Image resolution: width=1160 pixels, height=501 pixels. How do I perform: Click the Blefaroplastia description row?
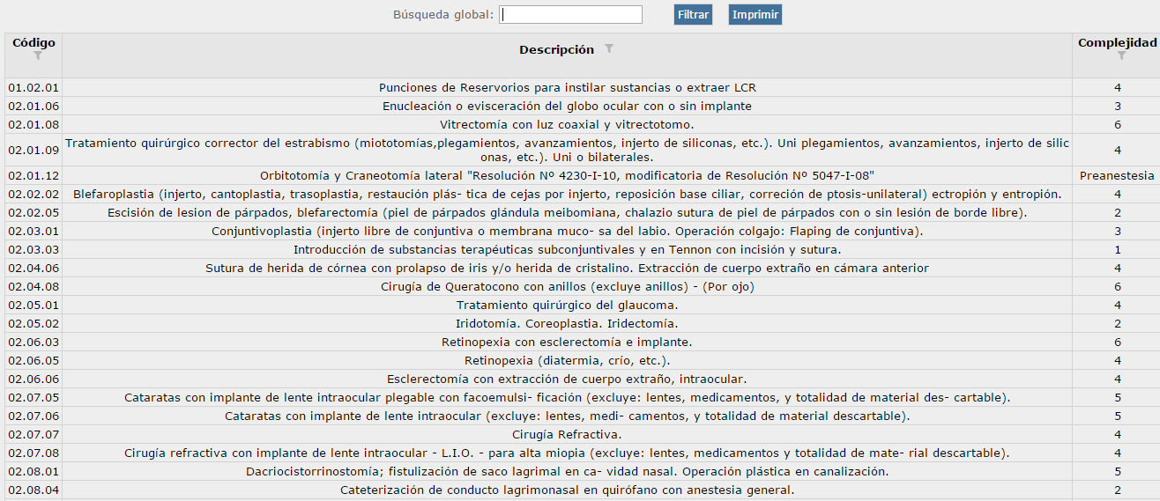tap(568, 195)
